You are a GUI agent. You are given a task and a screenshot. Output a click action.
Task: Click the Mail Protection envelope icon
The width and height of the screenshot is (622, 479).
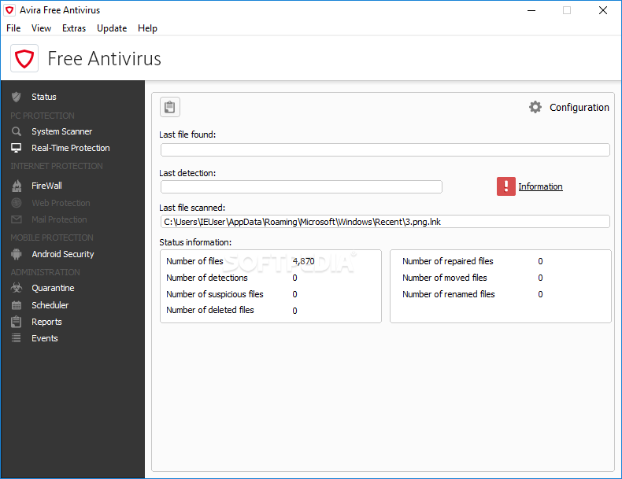pos(17,219)
